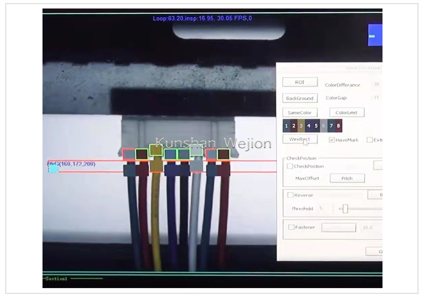Click the yellow wire detection box

click(156, 150)
